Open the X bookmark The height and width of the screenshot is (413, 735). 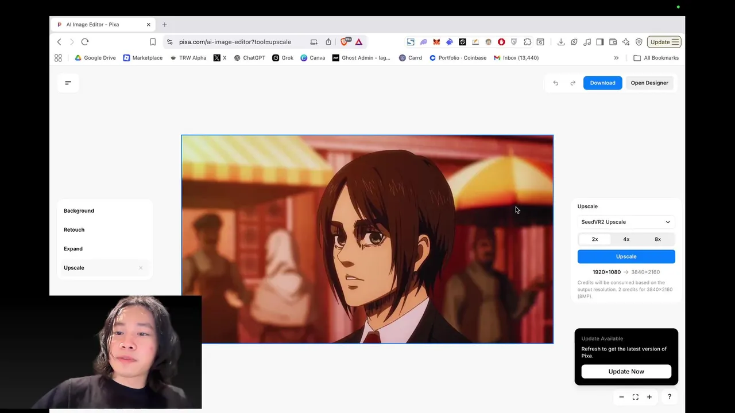click(x=220, y=58)
